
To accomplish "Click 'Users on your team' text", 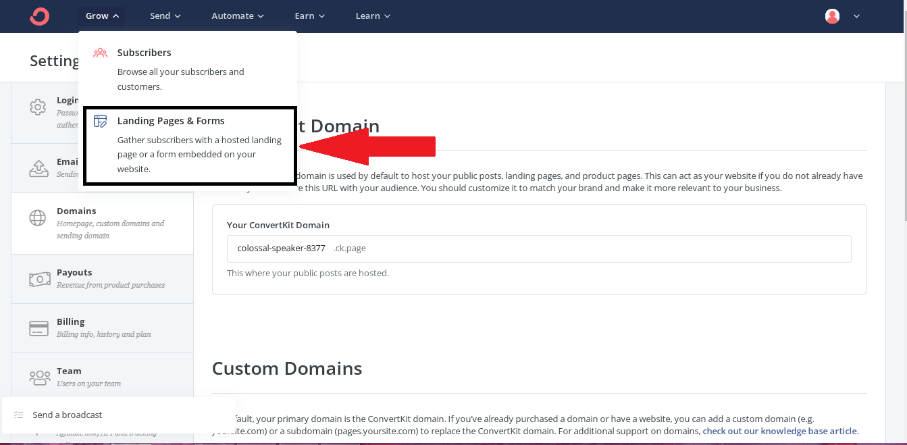I will pyautogui.click(x=88, y=384).
